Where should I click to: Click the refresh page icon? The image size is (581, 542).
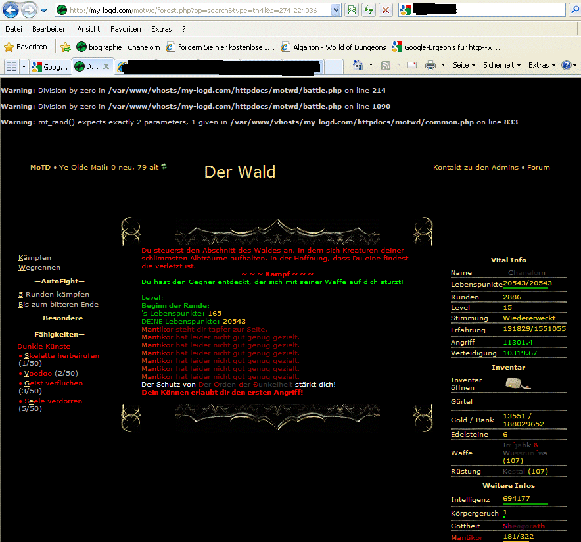pos(369,10)
